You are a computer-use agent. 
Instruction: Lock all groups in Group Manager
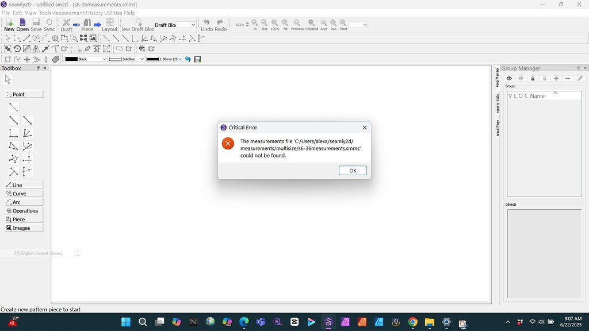[x=533, y=79]
